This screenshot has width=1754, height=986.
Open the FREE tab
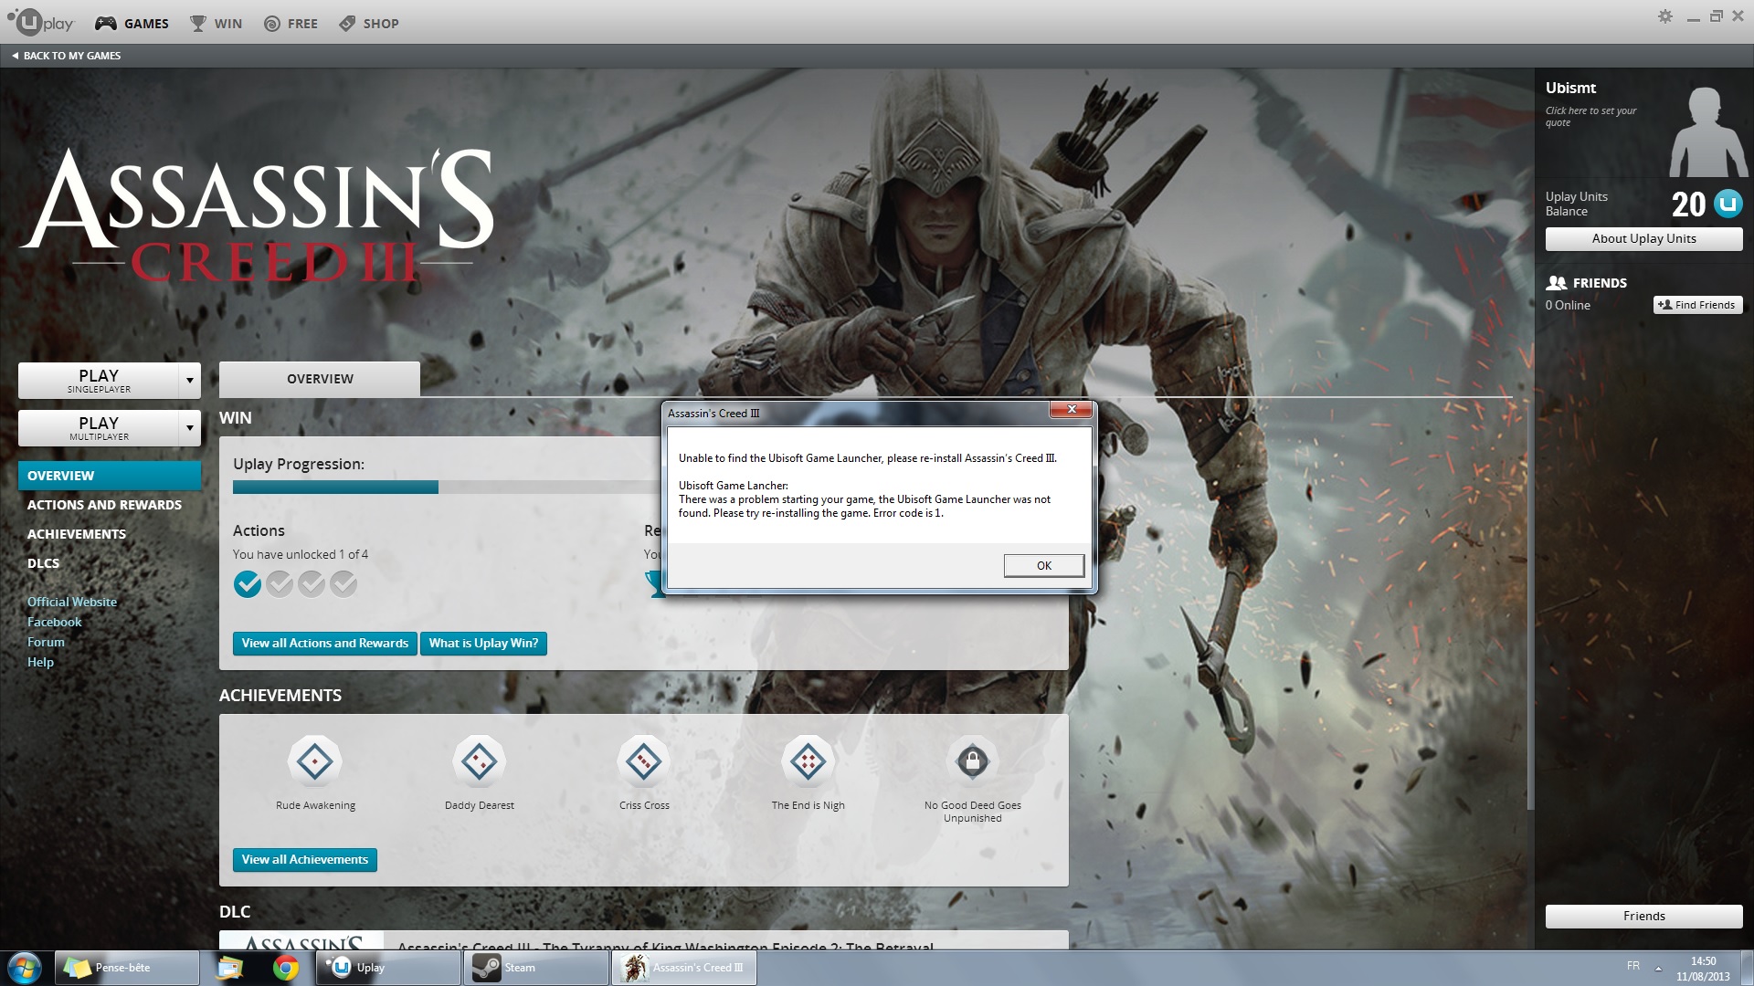tap(291, 24)
